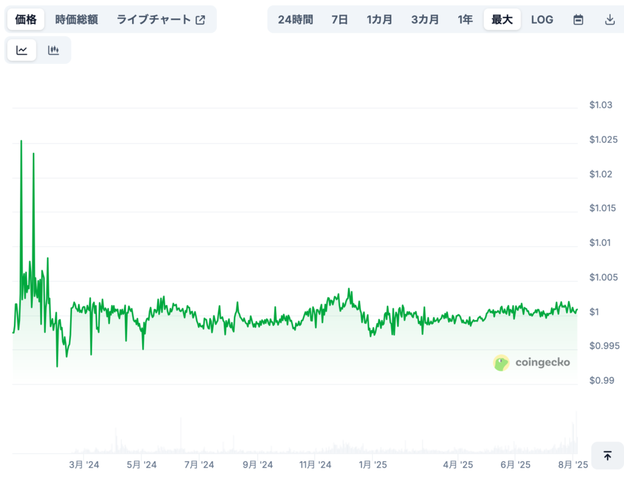
Task: Select the 時価総額 tab
Action: [76, 19]
